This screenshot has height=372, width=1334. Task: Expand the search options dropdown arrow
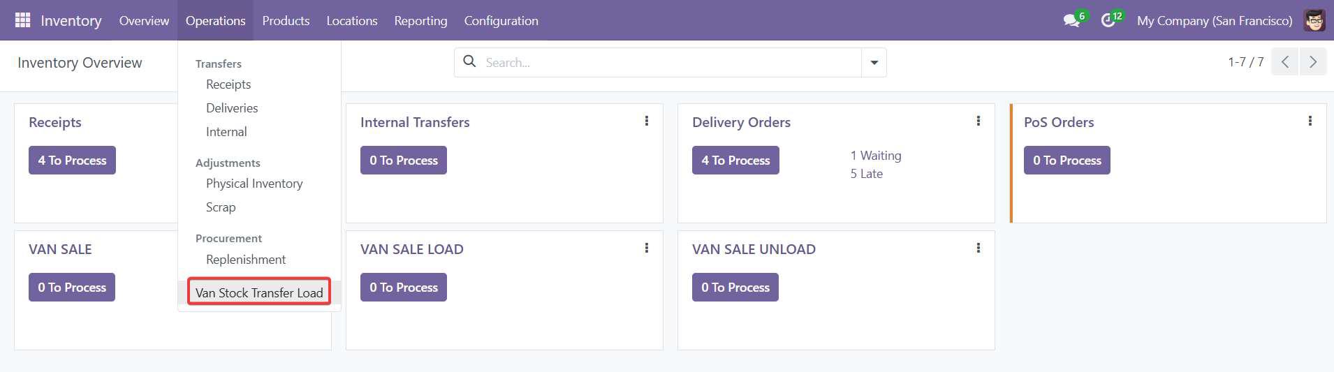click(x=874, y=63)
